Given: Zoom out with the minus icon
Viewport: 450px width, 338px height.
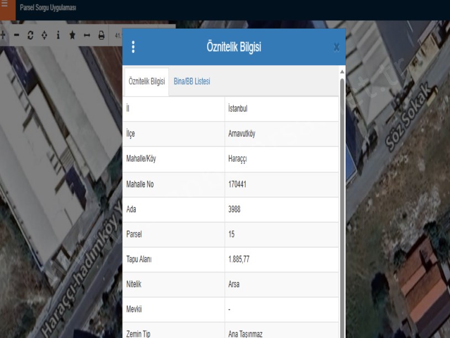Looking at the screenshot, I should point(16,35).
